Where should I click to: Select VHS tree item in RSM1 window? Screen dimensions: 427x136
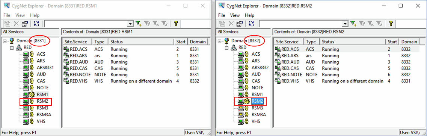point(41,121)
